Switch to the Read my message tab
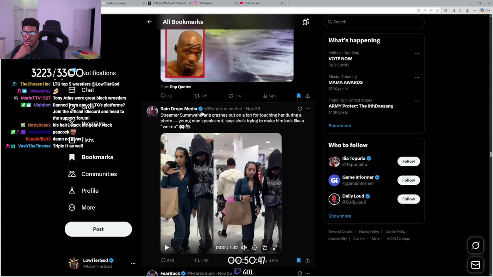The height and width of the screenshot is (277, 493). coord(124,3)
